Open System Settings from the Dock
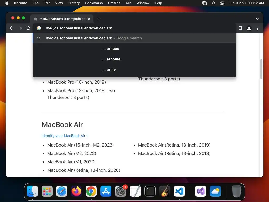The height and width of the screenshot is (202, 269). [x=120, y=191]
